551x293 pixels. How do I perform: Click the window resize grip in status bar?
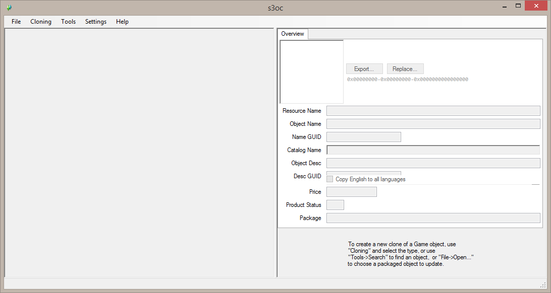(543, 284)
